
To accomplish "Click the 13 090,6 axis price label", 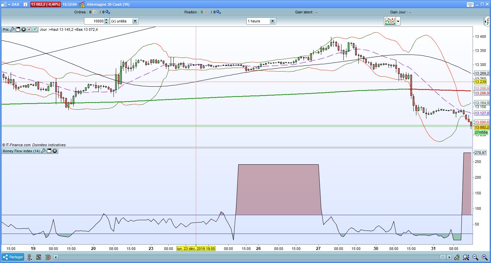I will (x=482, y=122).
